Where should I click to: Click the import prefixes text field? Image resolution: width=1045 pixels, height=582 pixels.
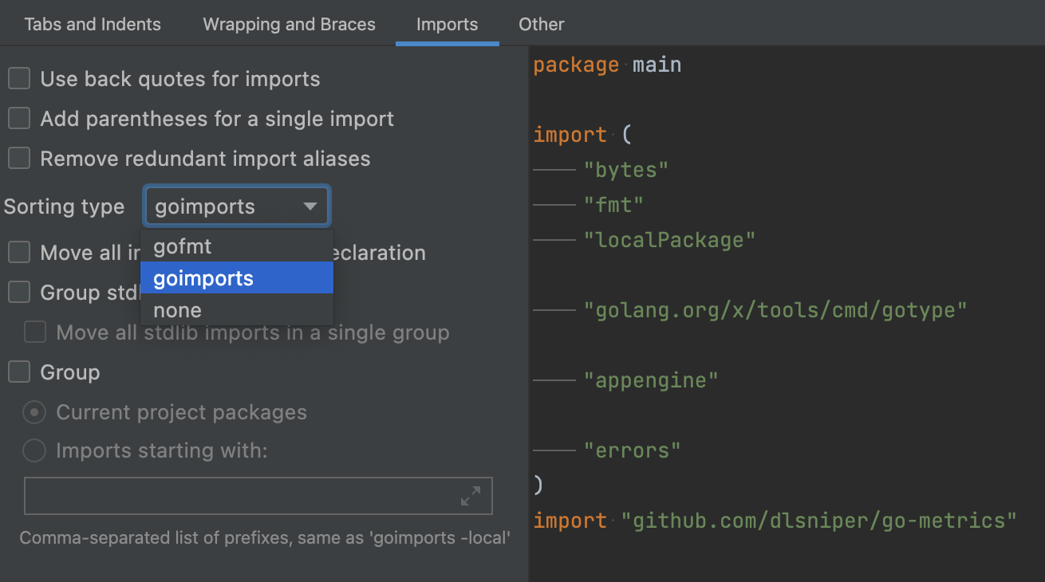tap(239, 496)
